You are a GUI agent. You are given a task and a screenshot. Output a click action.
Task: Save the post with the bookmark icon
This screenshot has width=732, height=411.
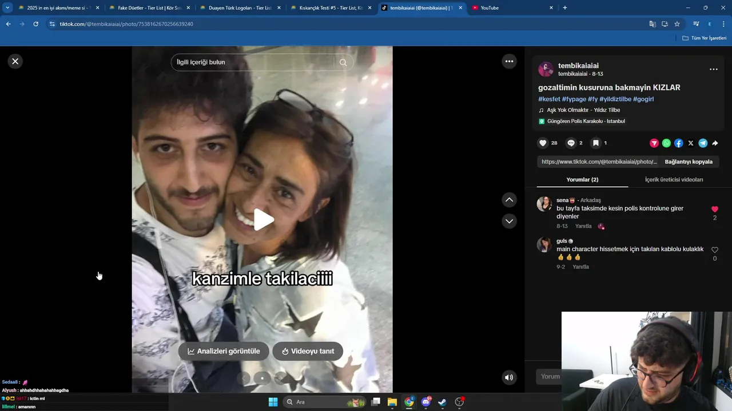tap(595, 143)
